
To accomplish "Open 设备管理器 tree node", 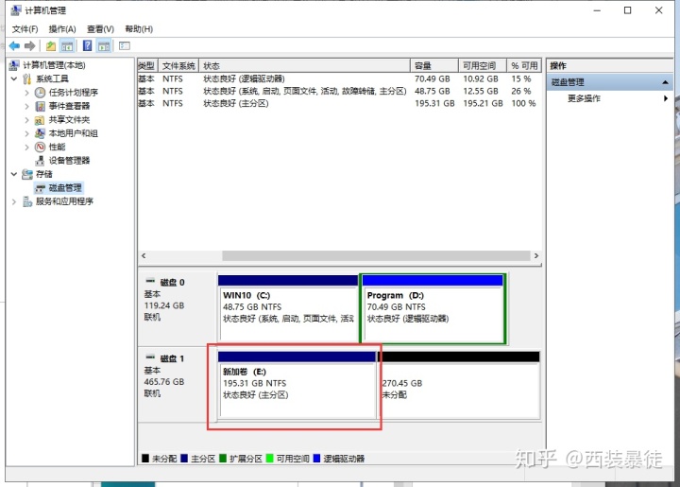I will click(x=69, y=160).
